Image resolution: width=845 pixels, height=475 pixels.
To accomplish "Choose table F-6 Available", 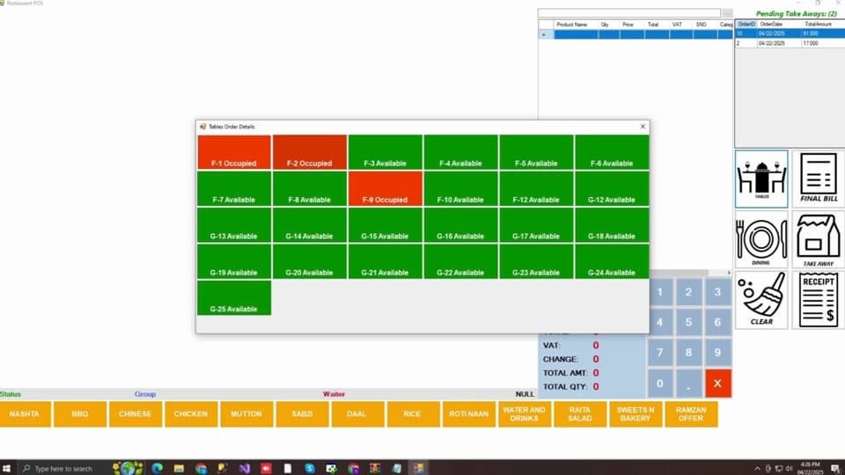I will click(612, 152).
